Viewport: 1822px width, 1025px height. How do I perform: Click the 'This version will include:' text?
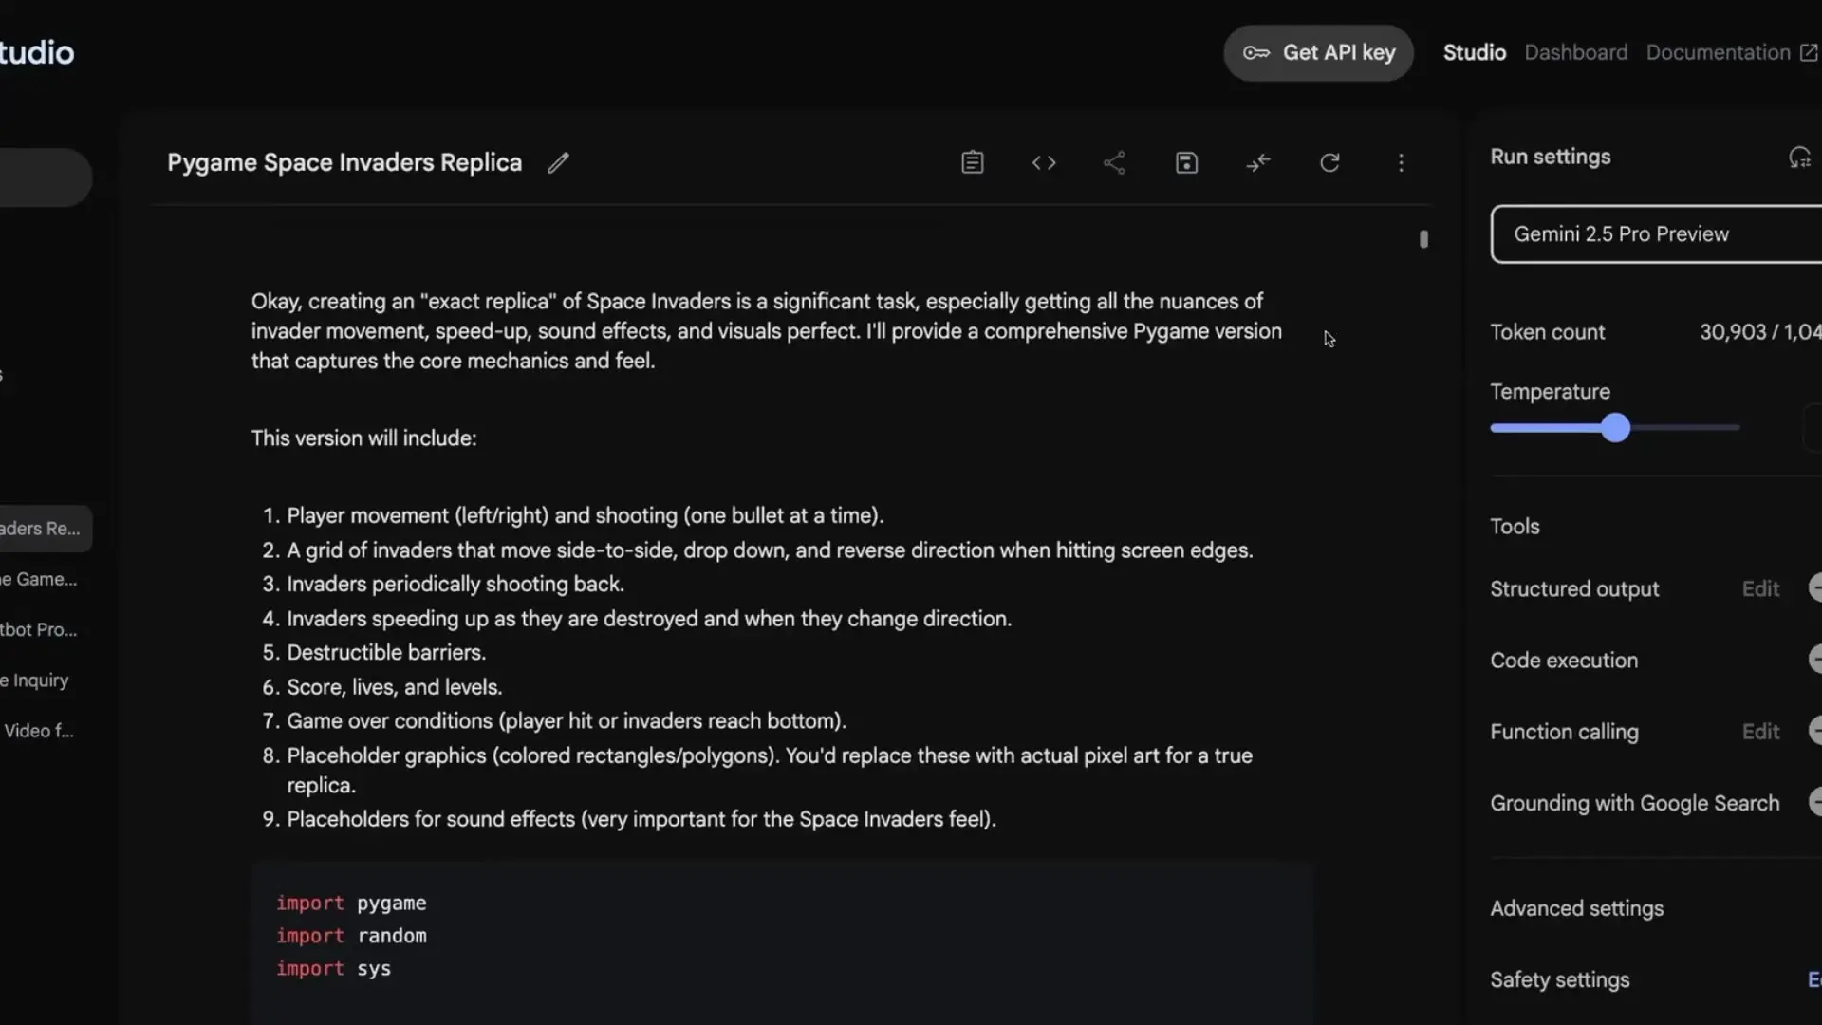pos(363,438)
